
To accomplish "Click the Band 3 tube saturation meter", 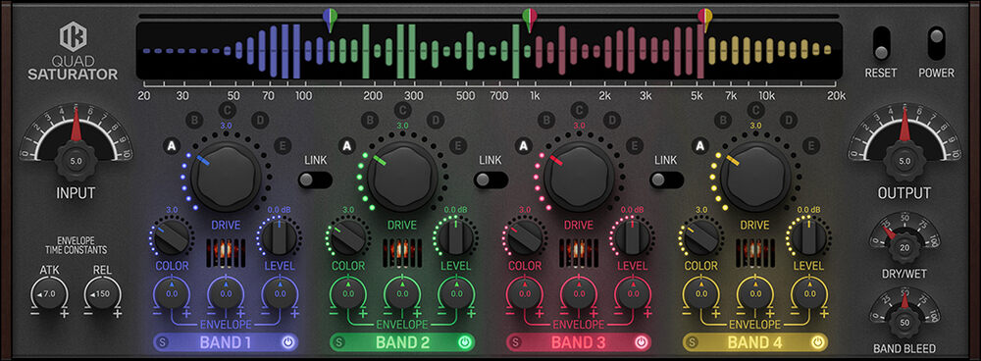I will tap(579, 252).
